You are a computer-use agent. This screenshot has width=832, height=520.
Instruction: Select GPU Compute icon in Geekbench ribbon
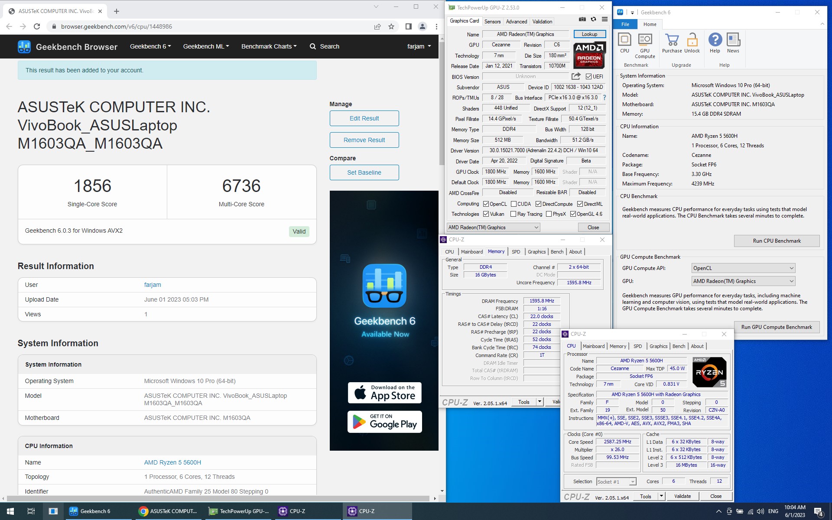coord(645,46)
